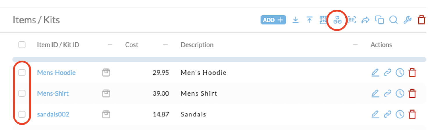The width and height of the screenshot is (437, 130).
Task: Click the copy/duplicate toolbar icon
Action: point(379,20)
